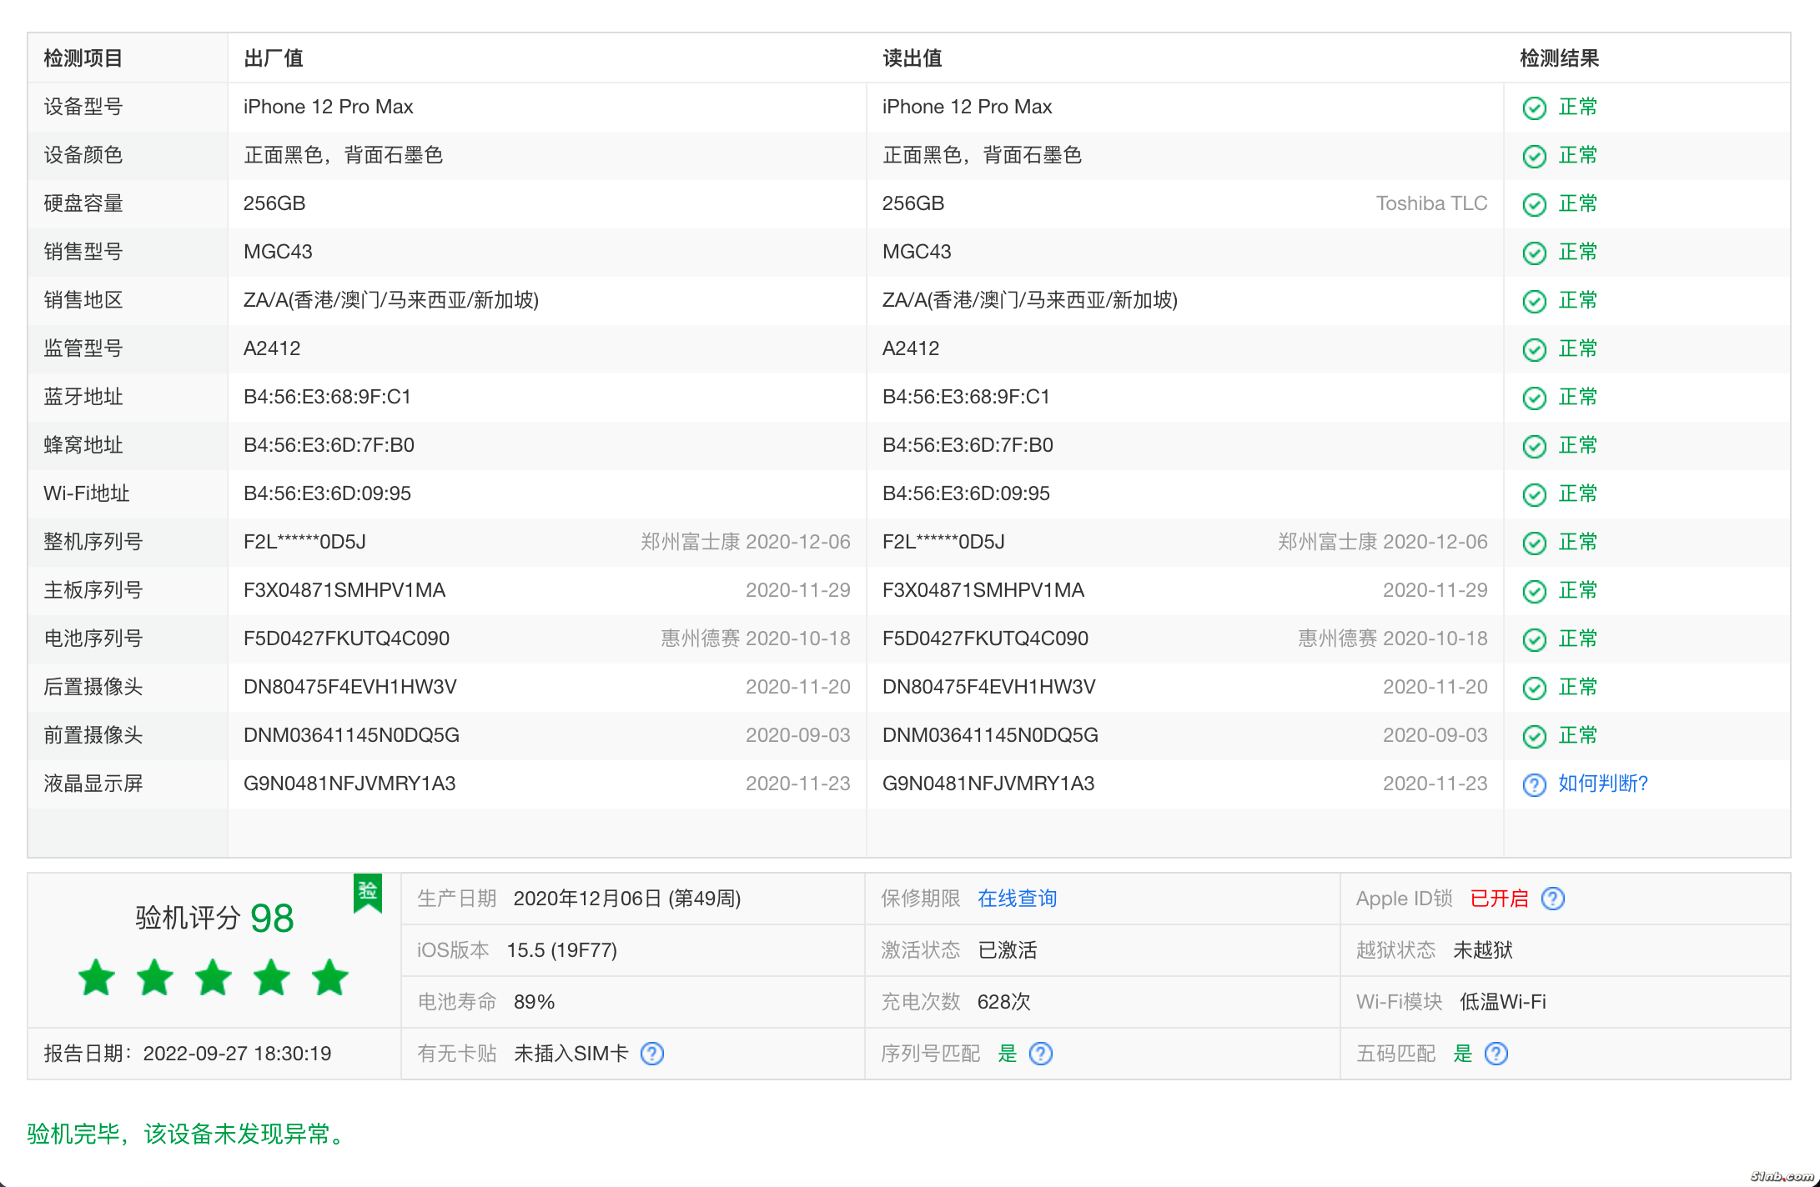The width and height of the screenshot is (1820, 1187).
Task: Click the 出厂值 column header
Action: tap(273, 58)
